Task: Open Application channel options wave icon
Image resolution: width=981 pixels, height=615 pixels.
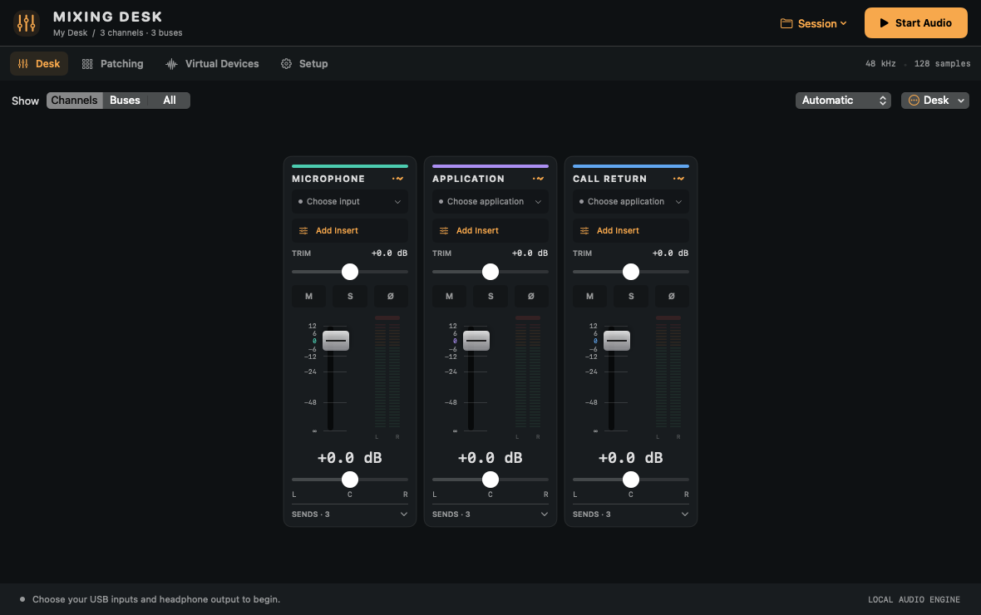Action: tap(538, 179)
